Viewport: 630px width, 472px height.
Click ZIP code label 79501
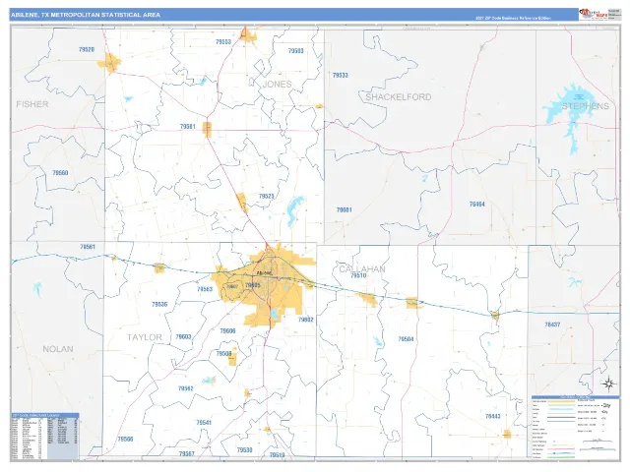[188, 127]
